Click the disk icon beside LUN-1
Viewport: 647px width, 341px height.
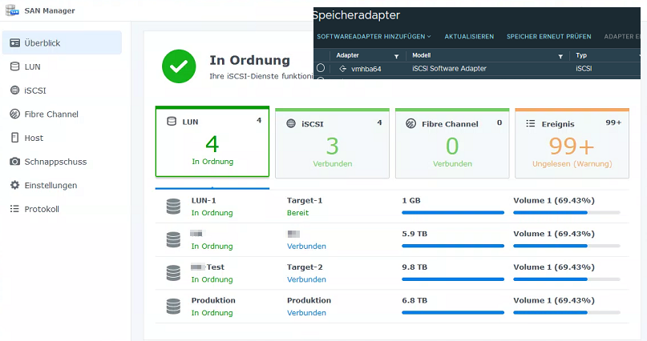point(173,207)
